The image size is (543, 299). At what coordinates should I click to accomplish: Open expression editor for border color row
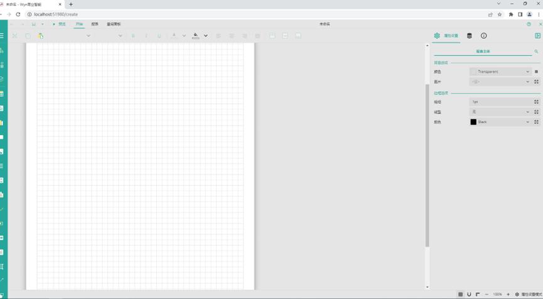(x=537, y=122)
